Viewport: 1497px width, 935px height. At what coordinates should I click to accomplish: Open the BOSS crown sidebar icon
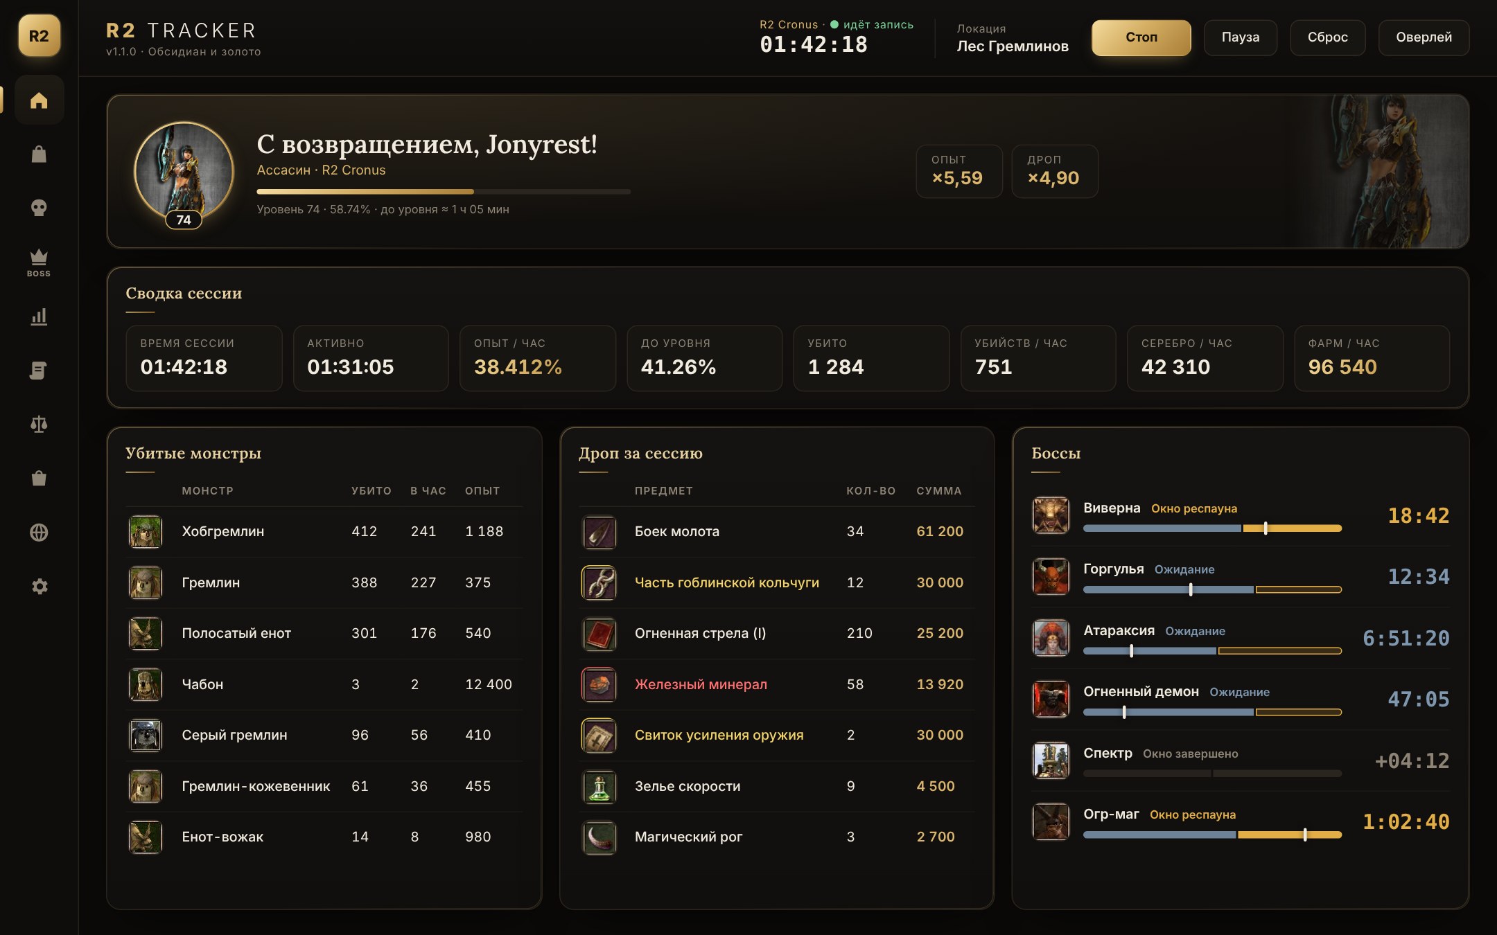(39, 262)
